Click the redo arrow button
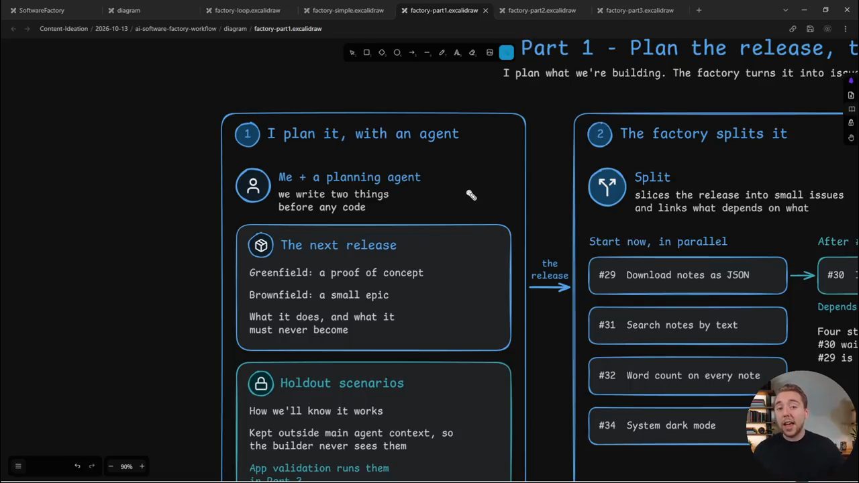This screenshot has width=859, height=483. [92, 466]
